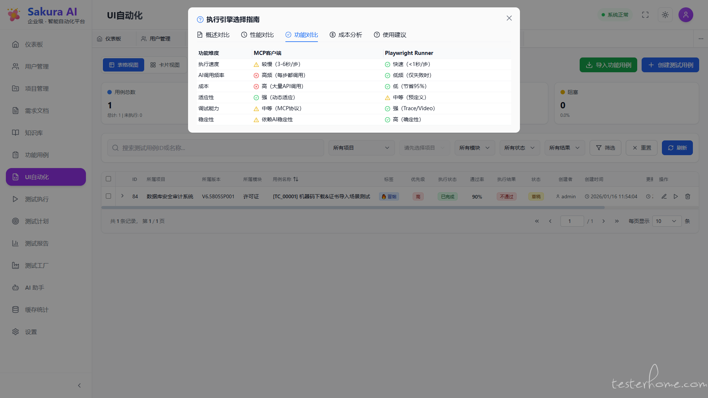Open the page size dropdown showing 10
This screenshot has width=708, height=398.
[x=666, y=221]
